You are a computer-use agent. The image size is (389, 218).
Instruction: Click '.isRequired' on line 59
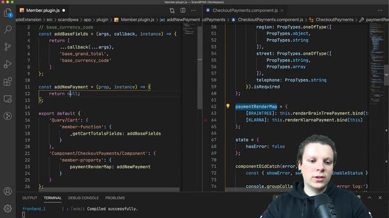point(266,87)
